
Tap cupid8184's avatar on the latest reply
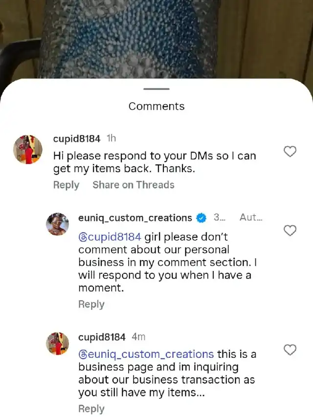pos(58,344)
